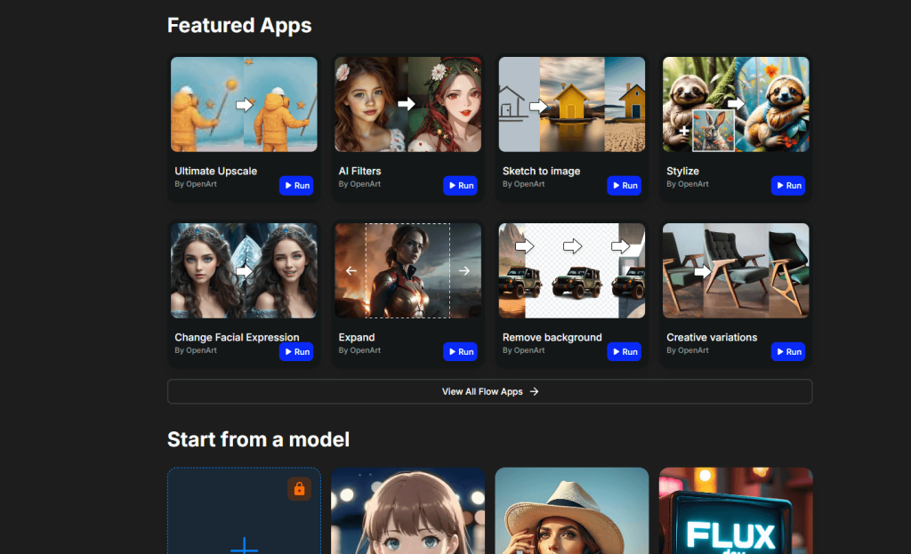Click the orange lock icon

click(299, 489)
